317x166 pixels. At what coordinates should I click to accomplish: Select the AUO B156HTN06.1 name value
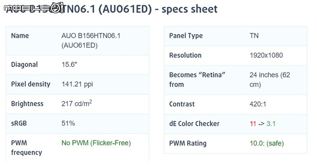[91, 41]
